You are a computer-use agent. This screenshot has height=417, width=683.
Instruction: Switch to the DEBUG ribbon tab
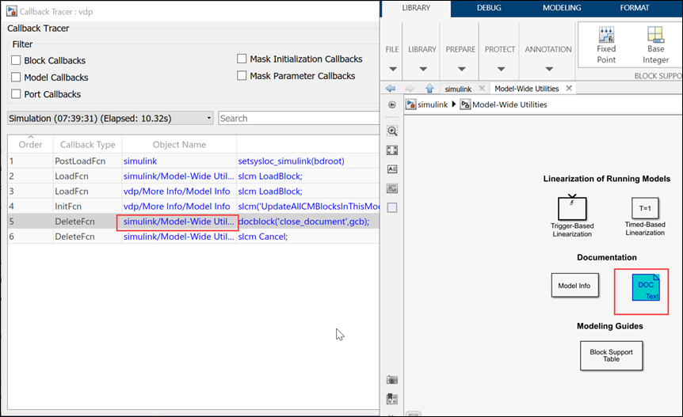coord(489,8)
